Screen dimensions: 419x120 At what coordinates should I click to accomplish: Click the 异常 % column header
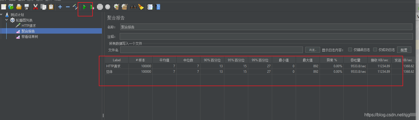point(332,60)
